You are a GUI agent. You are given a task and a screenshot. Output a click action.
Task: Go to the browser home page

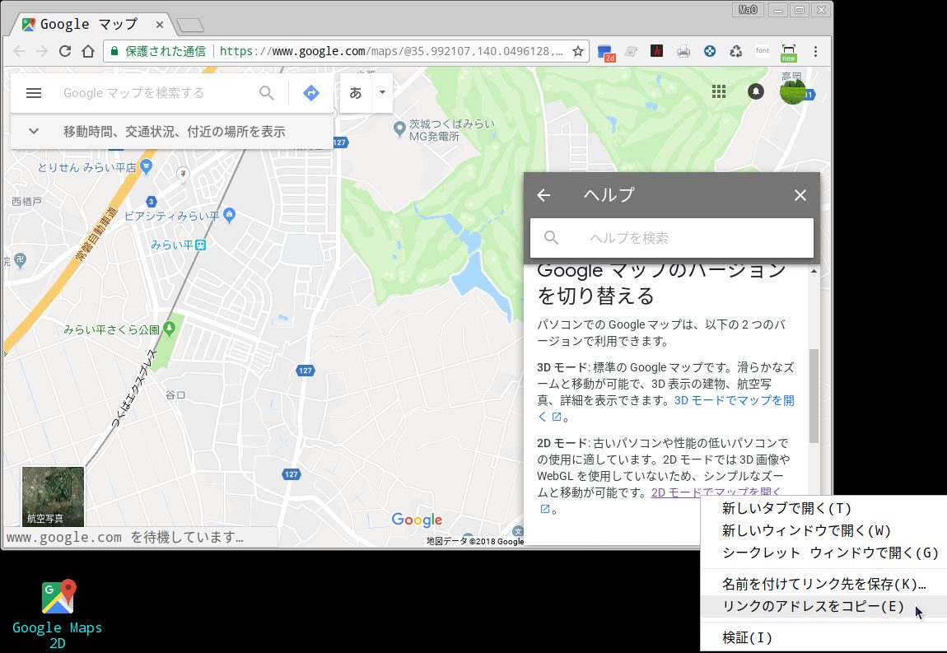pos(88,51)
